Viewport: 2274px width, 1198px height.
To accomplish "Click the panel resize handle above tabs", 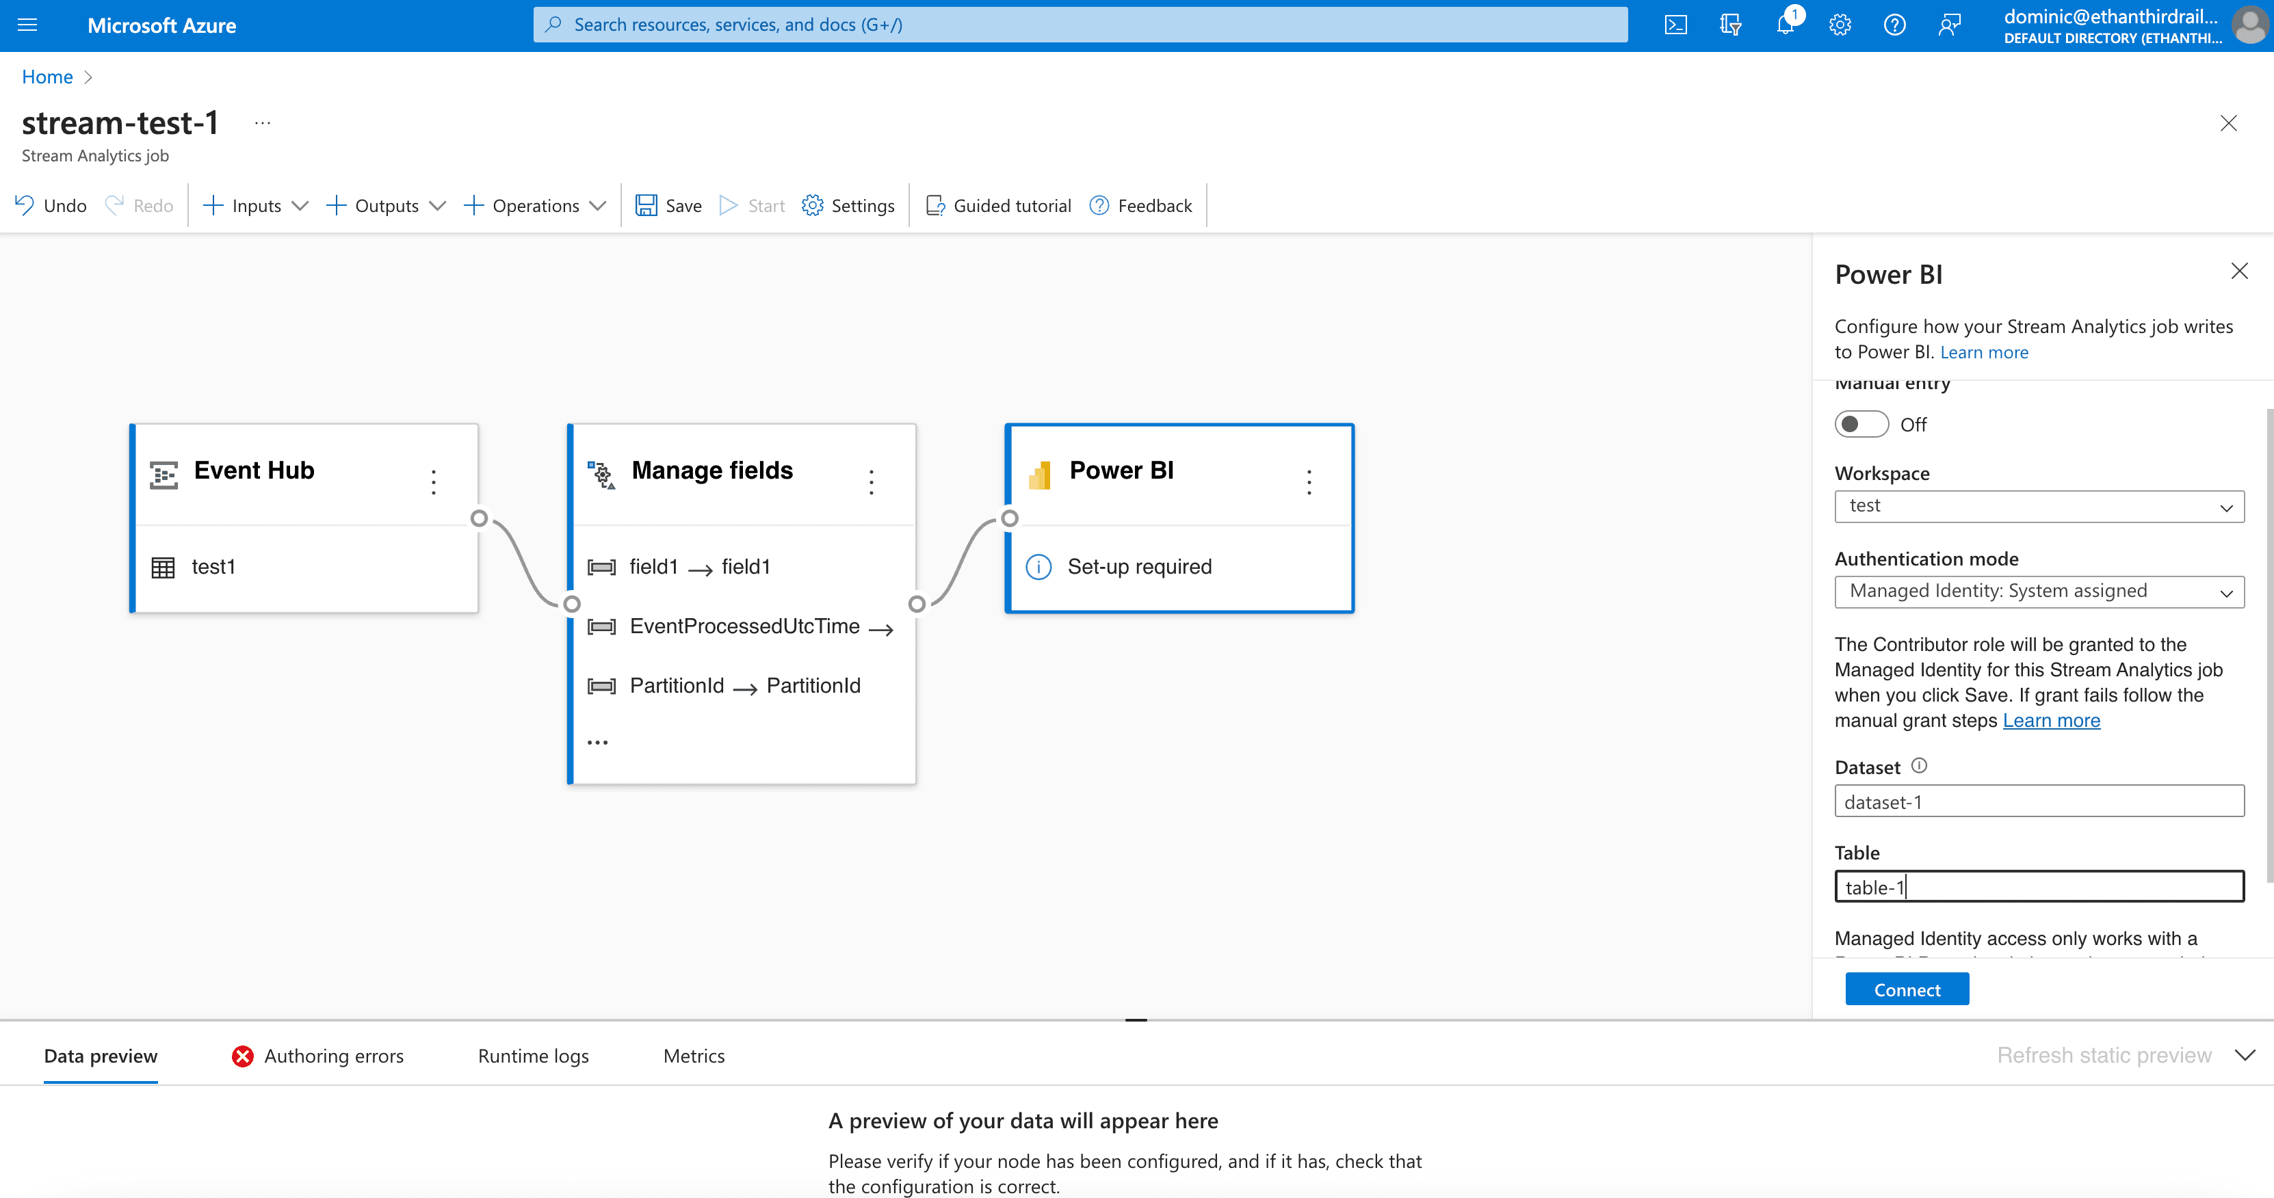I will point(1136,1020).
